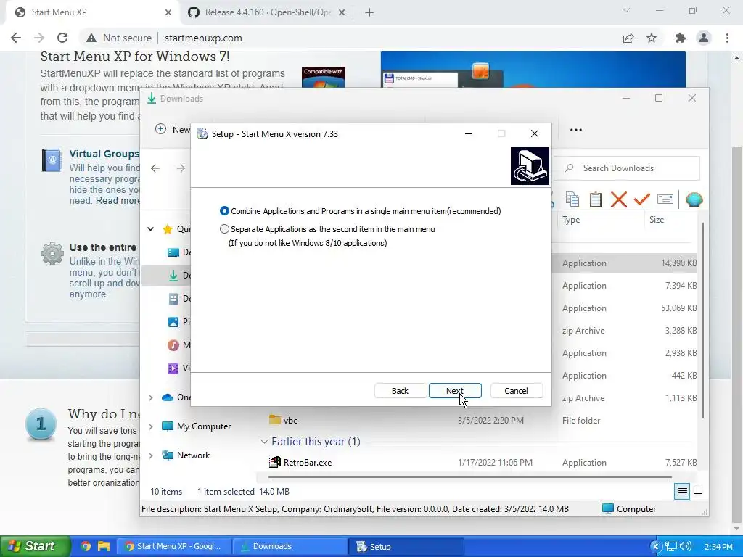Open the Virtual Groups link on webpage
The image size is (743, 557).
(x=104, y=154)
